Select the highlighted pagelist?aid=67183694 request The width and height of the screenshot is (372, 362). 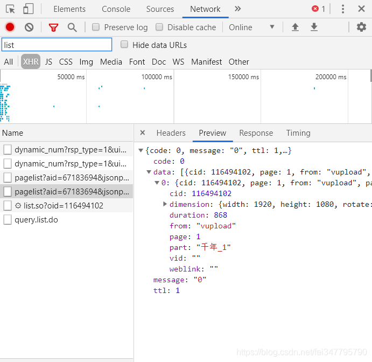pos(66,192)
